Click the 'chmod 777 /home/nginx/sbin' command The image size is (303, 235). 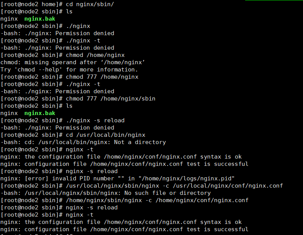coord(111,99)
